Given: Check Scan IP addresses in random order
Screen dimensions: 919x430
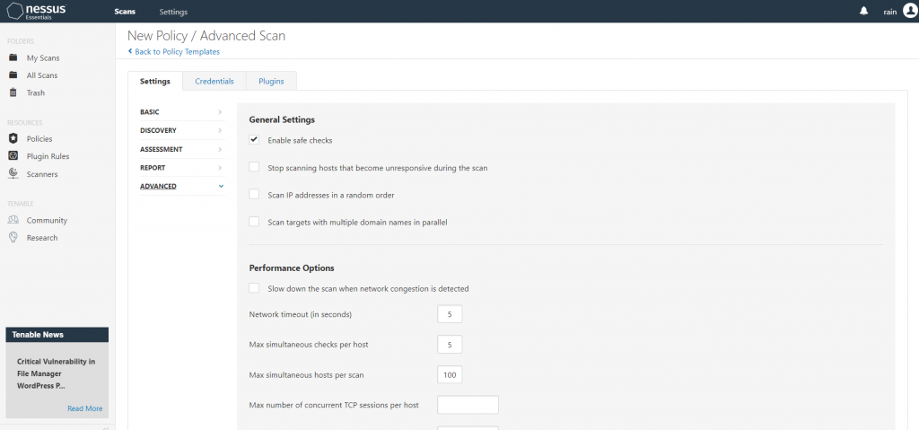Looking at the screenshot, I should [254, 194].
